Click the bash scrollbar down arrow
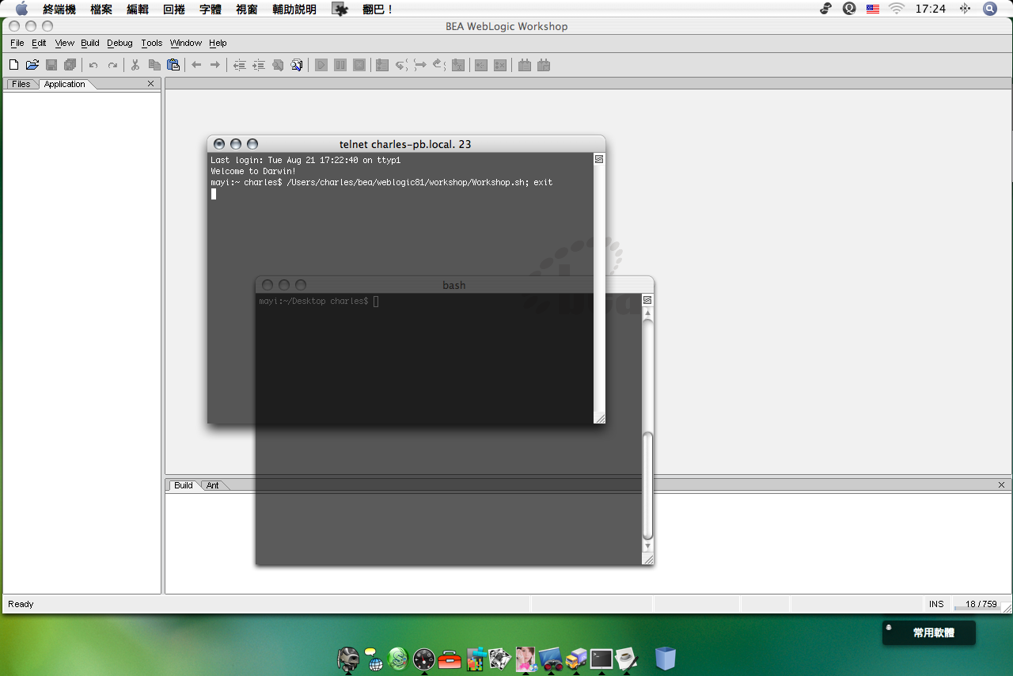Screen dimensions: 1013x676 click(647, 546)
